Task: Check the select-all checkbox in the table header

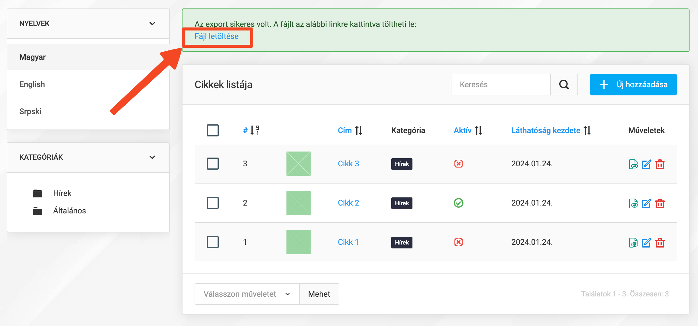Action: pyautogui.click(x=213, y=130)
